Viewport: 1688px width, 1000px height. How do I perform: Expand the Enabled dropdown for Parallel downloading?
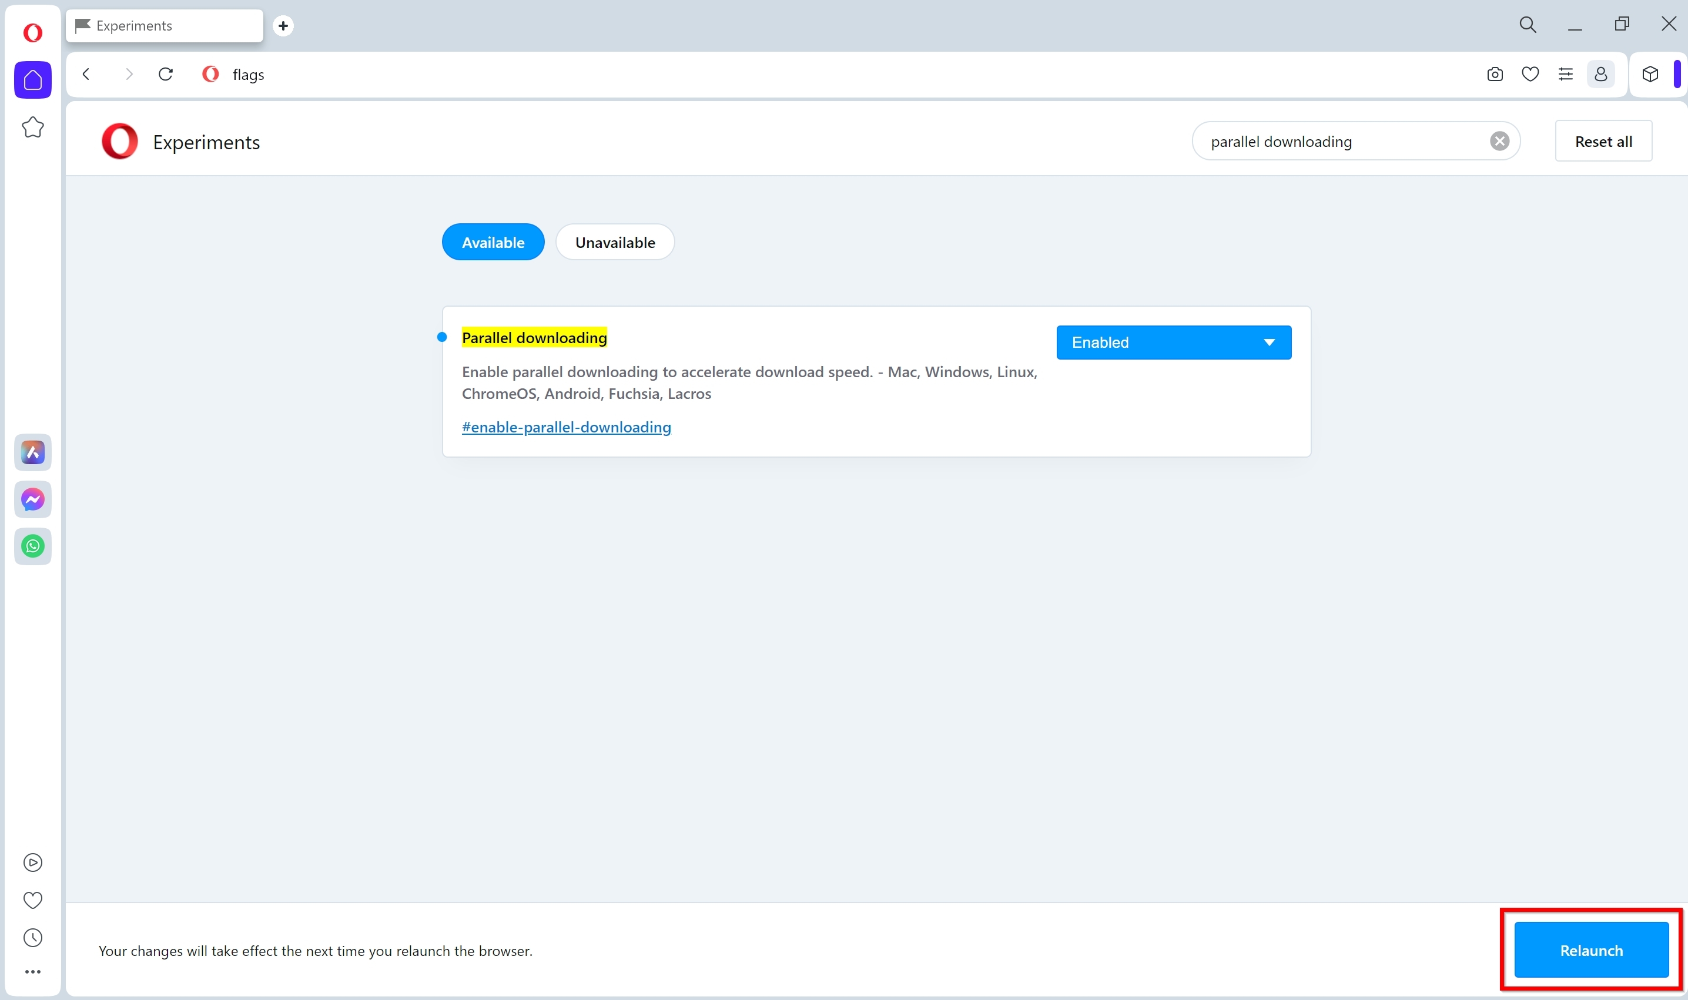(x=1173, y=343)
